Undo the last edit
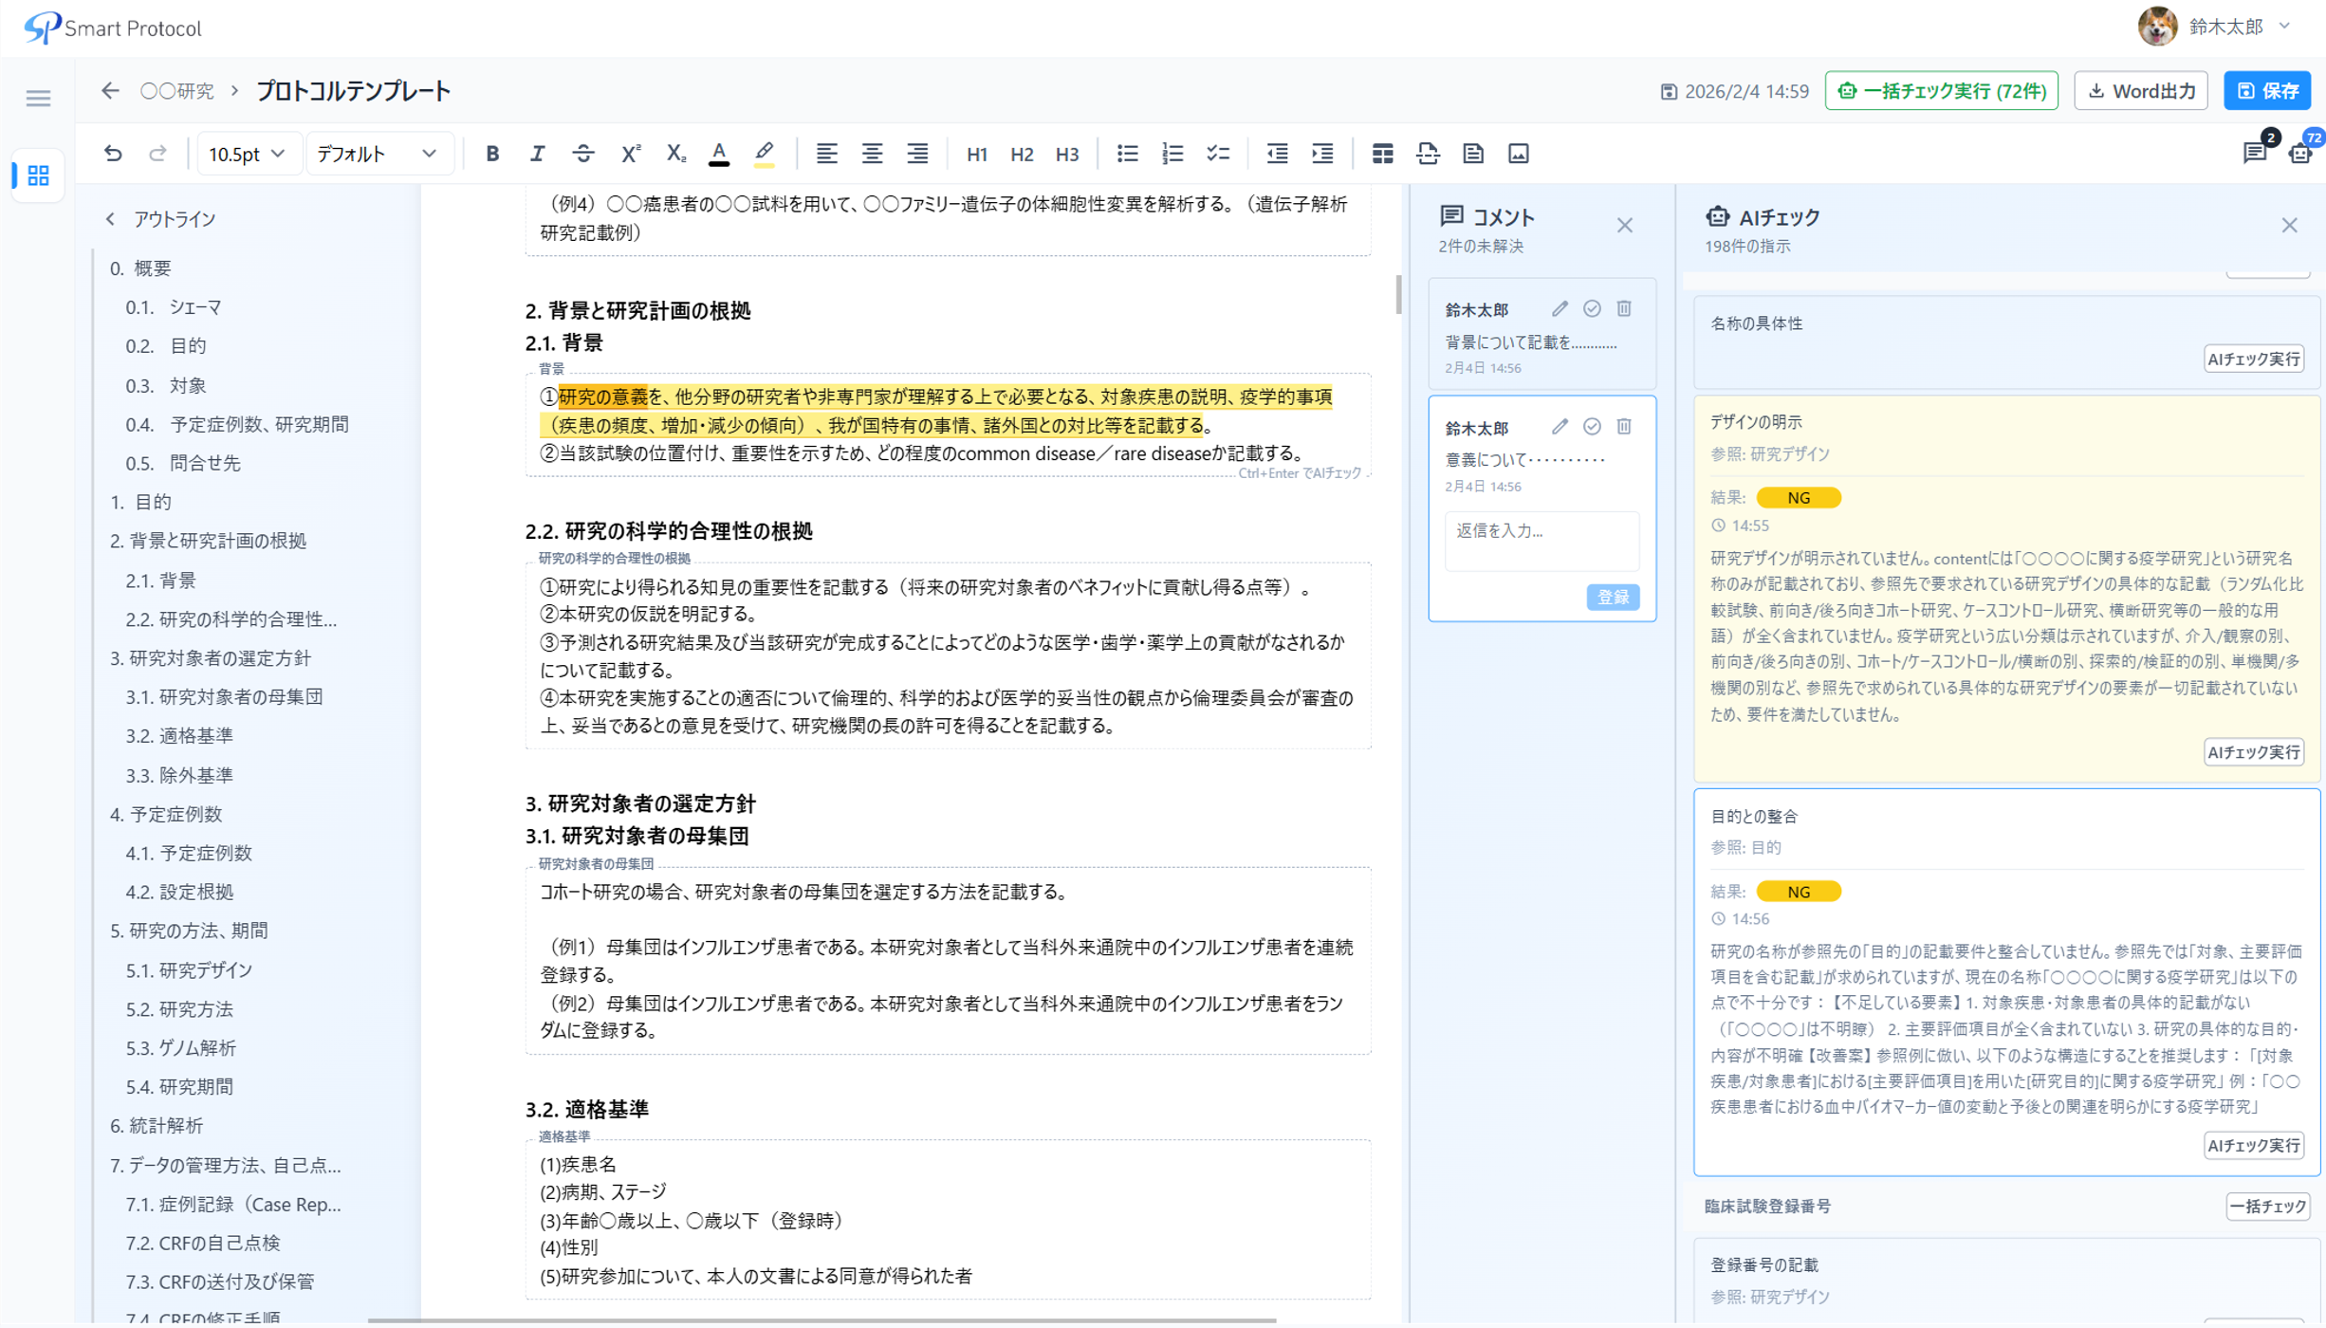This screenshot has height=1328, width=2326. (113, 154)
